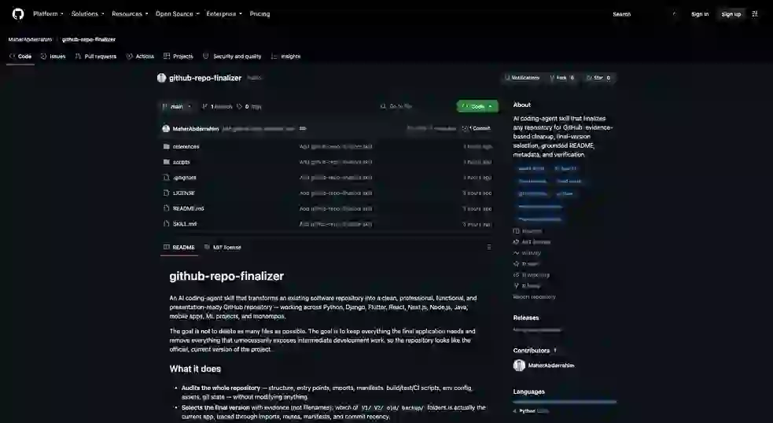Click the file icon next to SKILL.md
773x423 pixels.
pyautogui.click(x=166, y=224)
